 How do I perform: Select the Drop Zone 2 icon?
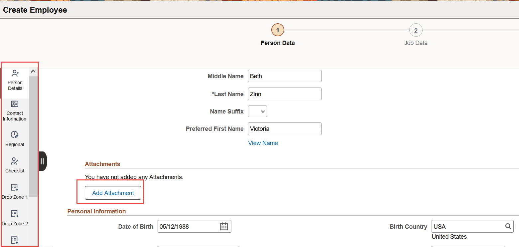15,214
